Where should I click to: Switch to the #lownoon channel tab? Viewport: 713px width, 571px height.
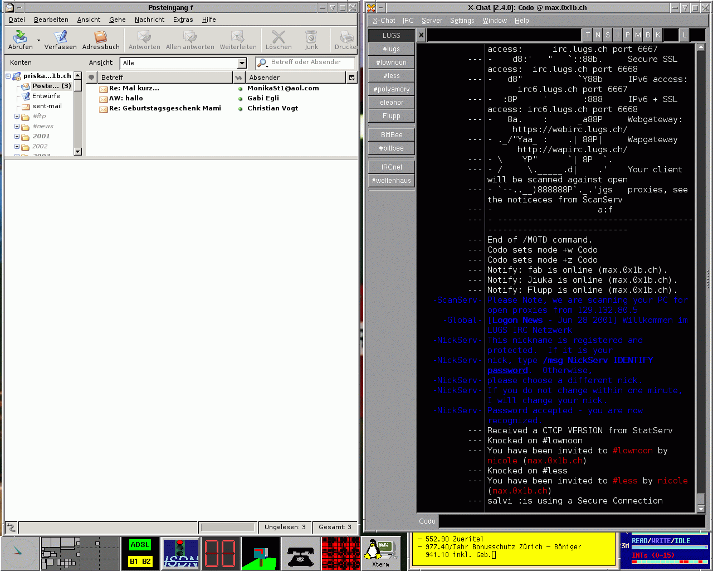pos(392,62)
